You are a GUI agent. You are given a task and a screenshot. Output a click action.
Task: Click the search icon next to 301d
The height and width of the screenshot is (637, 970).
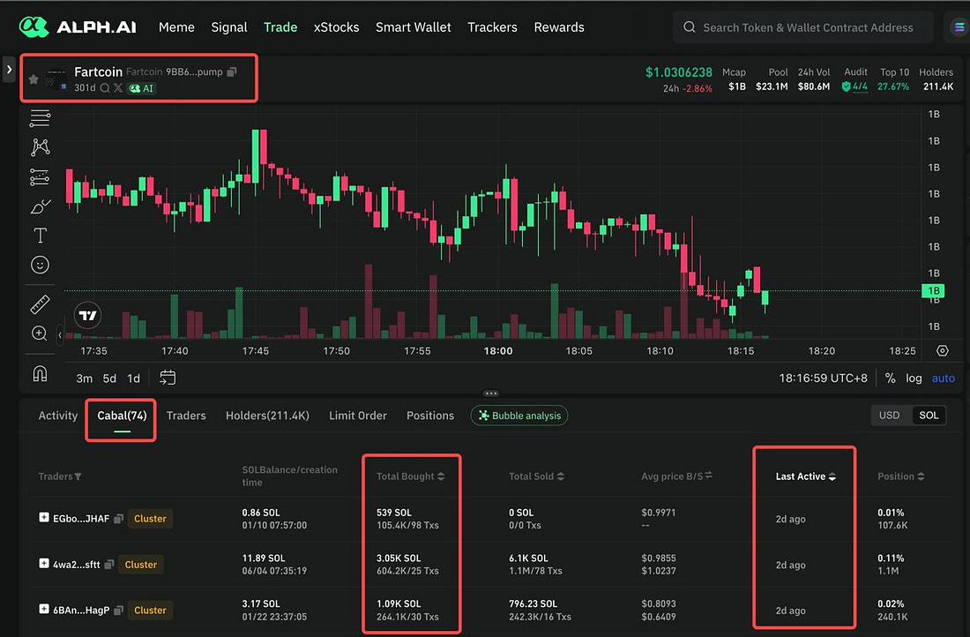coord(105,88)
